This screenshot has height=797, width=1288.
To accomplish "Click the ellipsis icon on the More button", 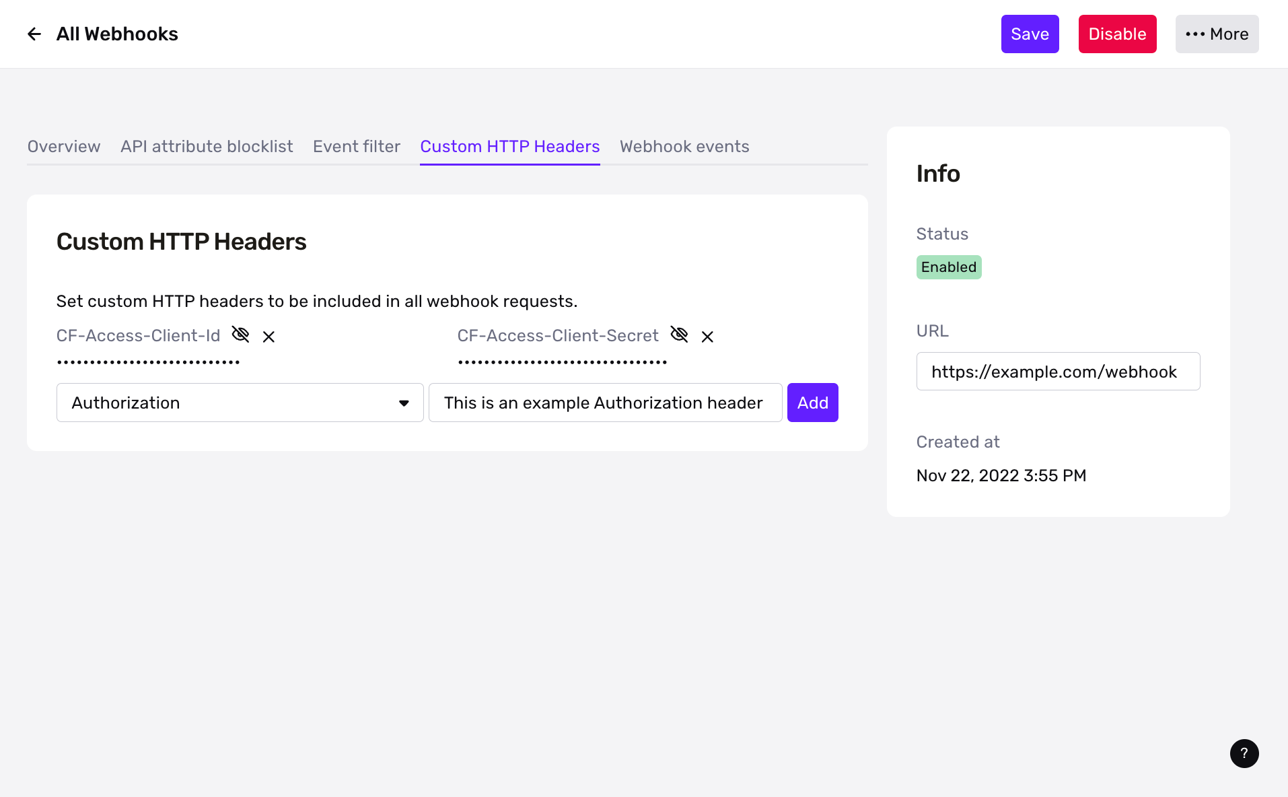I will tap(1194, 34).
